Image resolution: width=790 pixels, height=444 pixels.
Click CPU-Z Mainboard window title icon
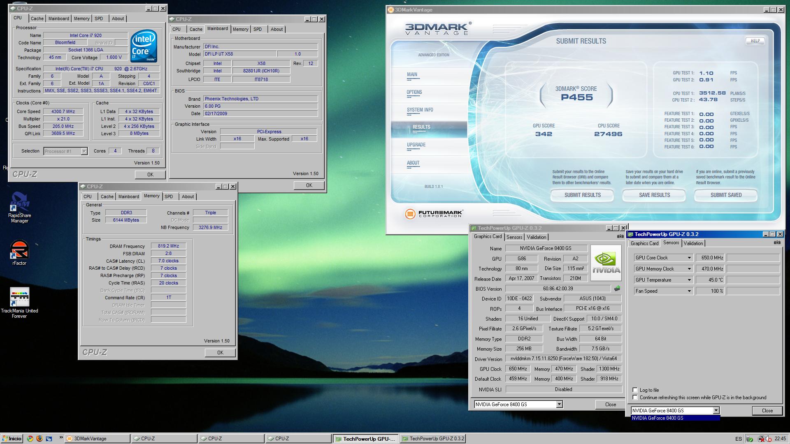point(172,19)
